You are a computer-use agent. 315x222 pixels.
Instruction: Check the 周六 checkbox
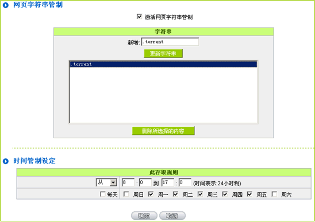pyautogui.click(x=274, y=194)
